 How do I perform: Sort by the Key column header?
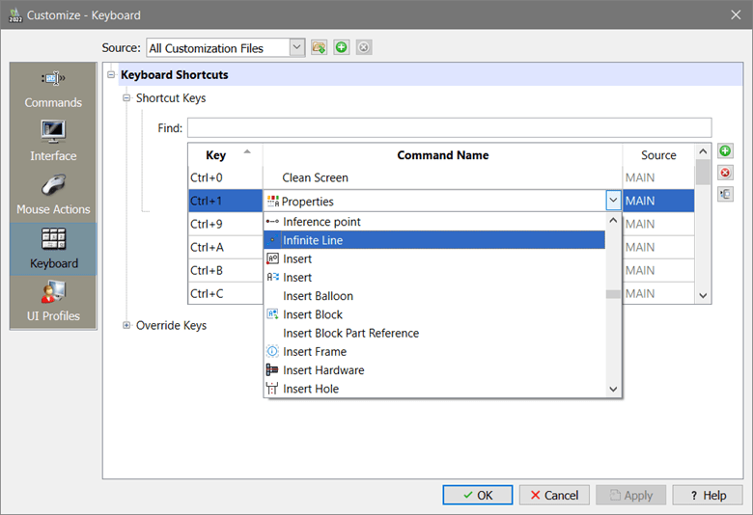coord(225,155)
